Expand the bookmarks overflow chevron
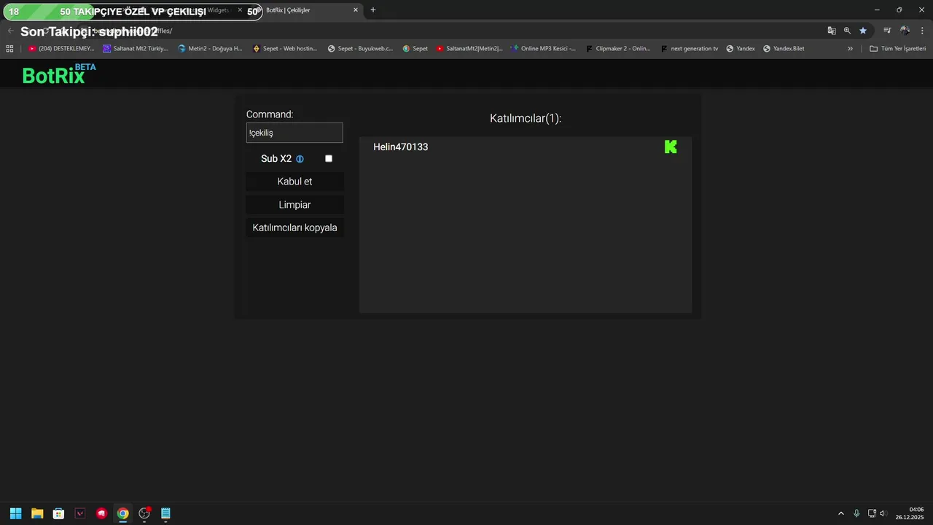The height and width of the screenshot is (525, 933). pyautogui.click(x=850, y=49)
